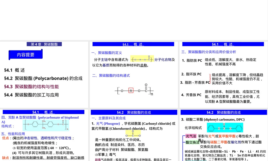
Task: Click the carbonyl O atop the general formula
Action: point(146,85)
